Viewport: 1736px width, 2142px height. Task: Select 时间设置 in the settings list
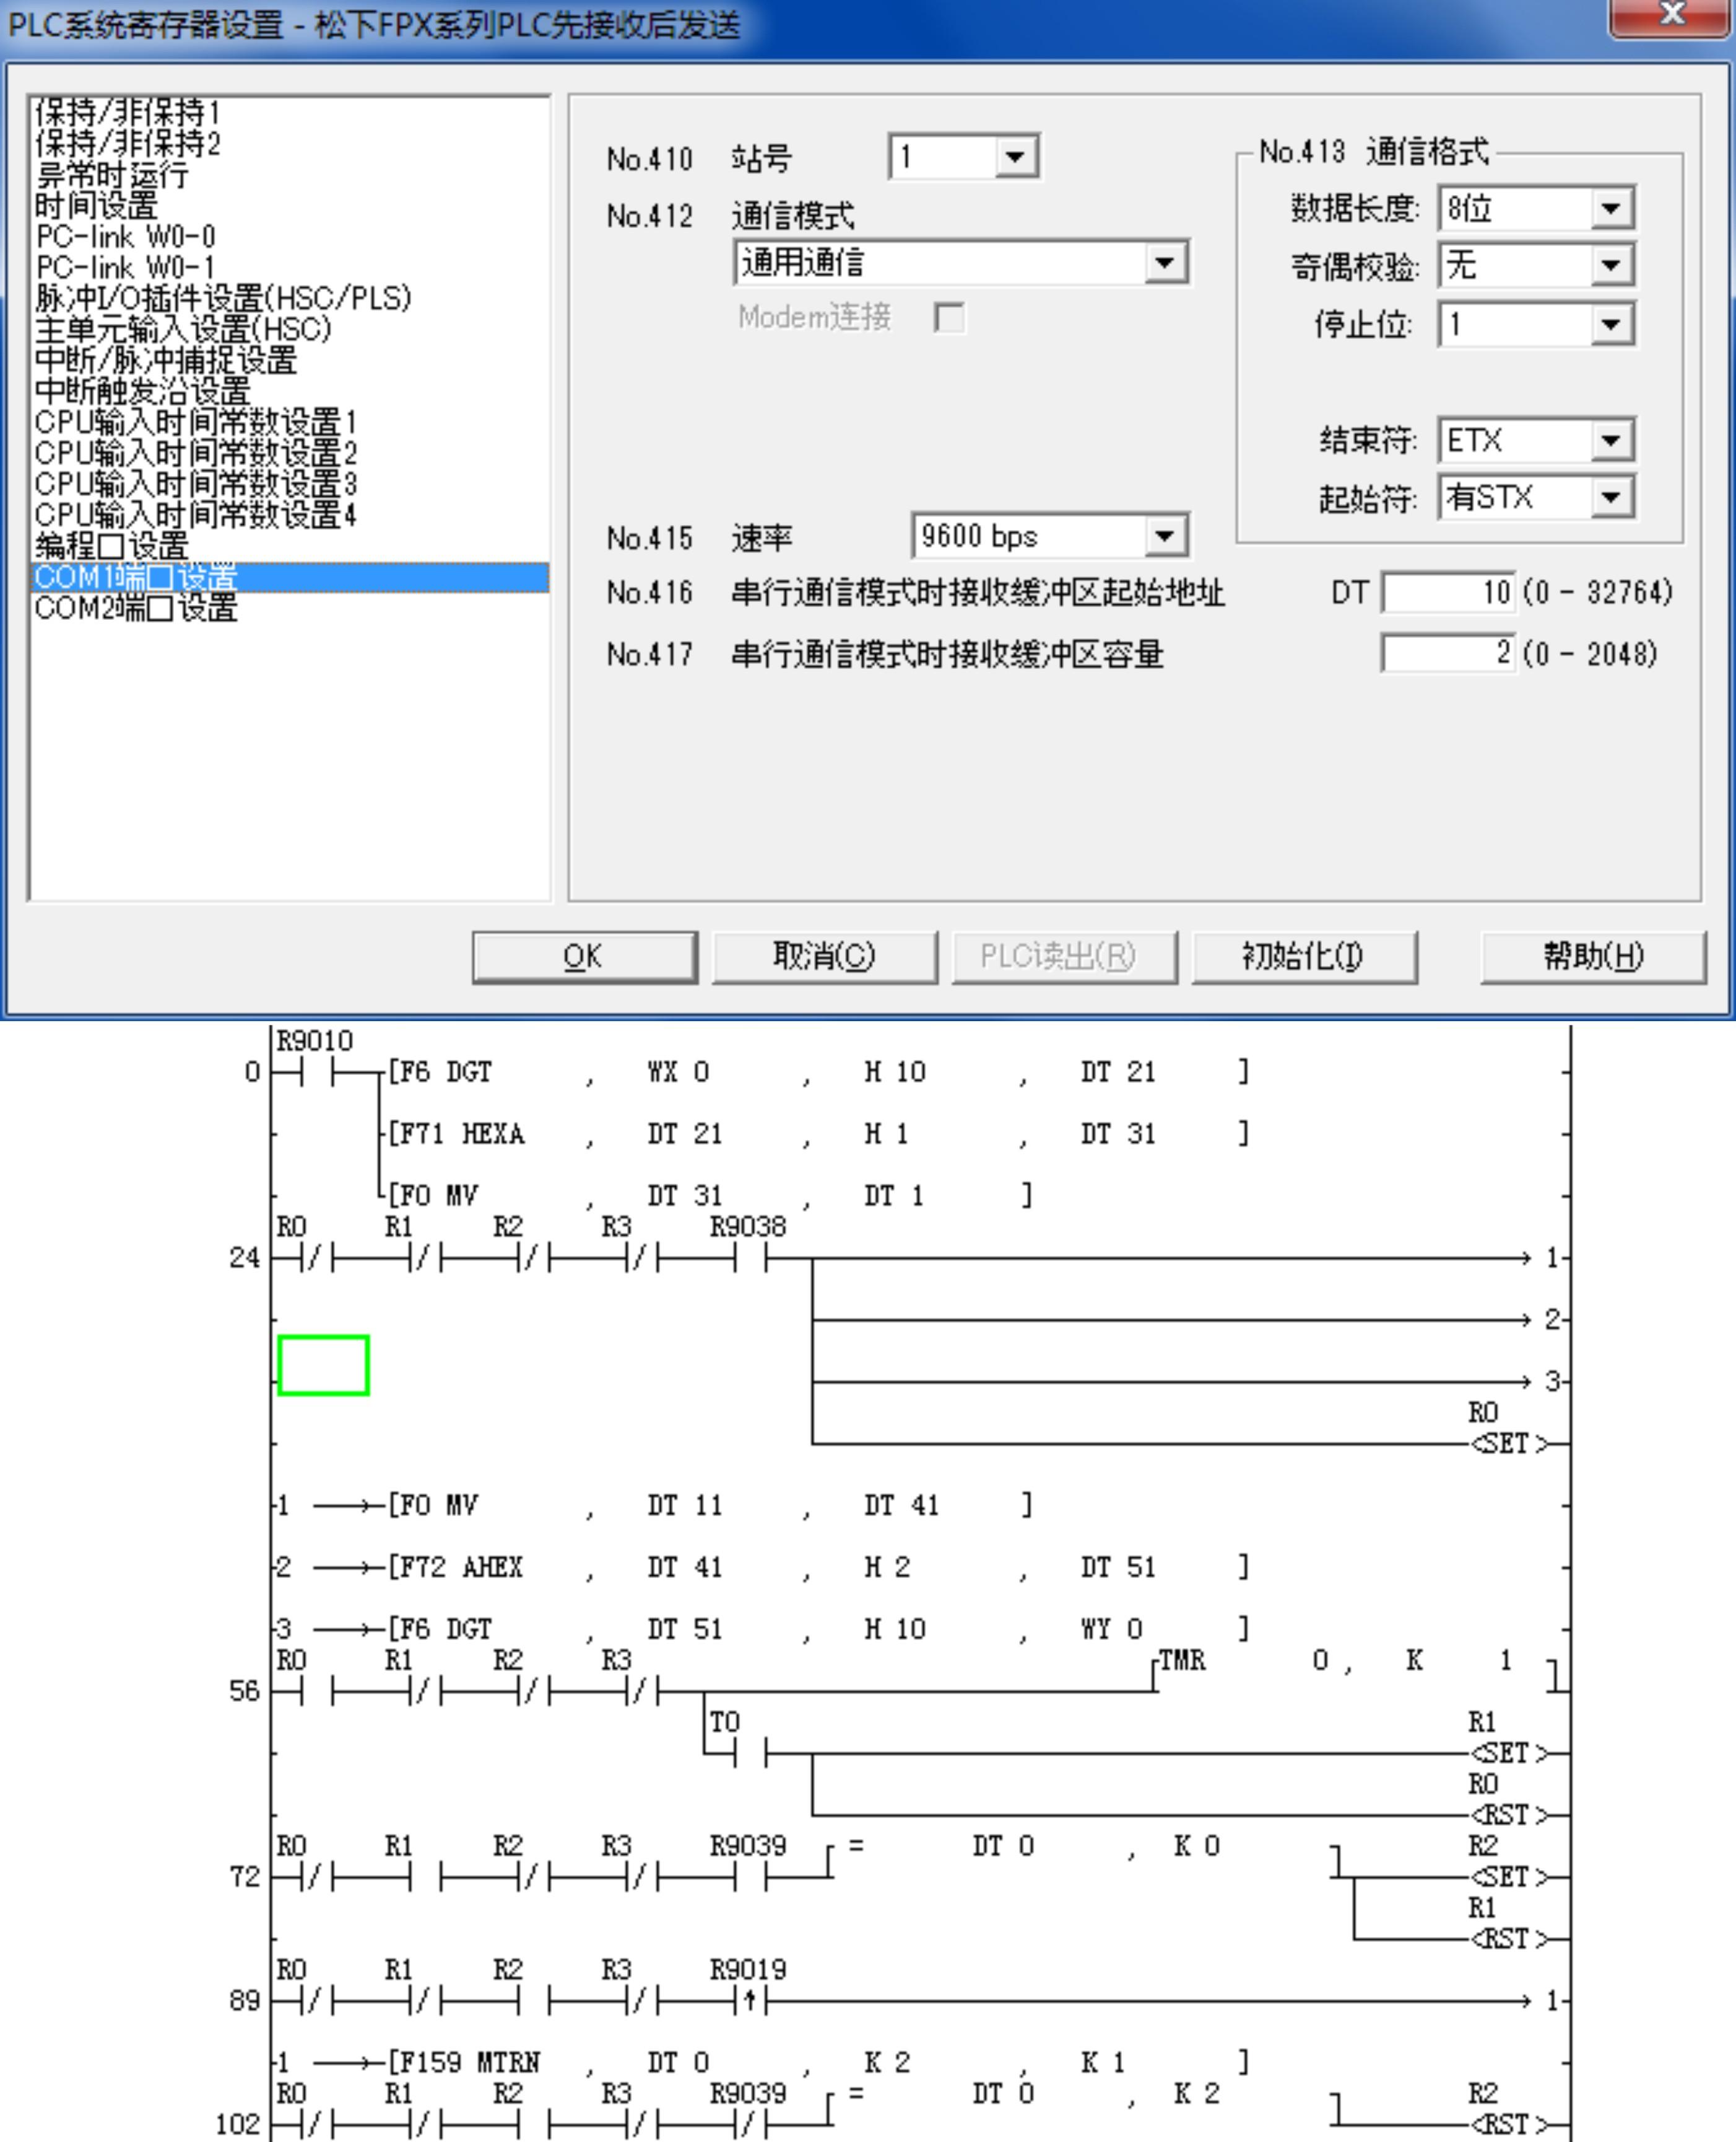pyautogui.click(x=96, y=206)
